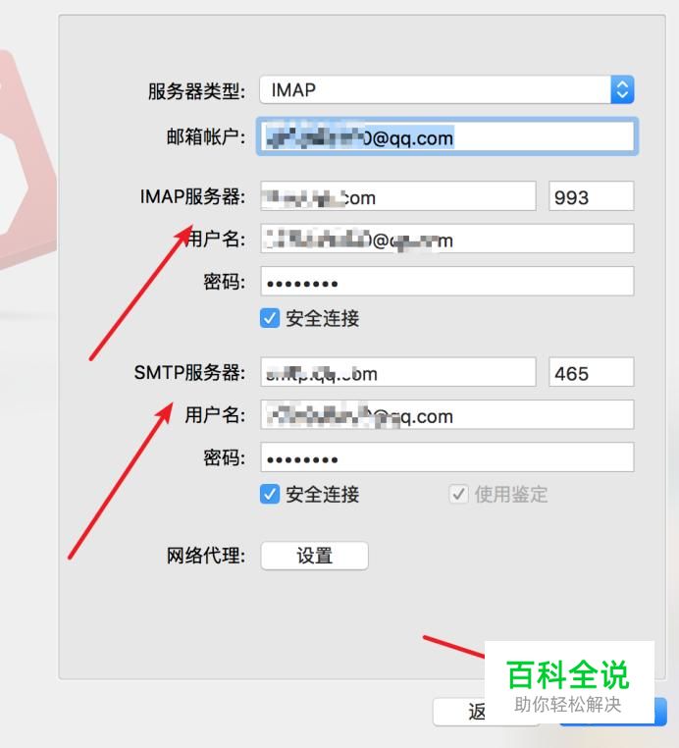This screenshot has height=748, width=679.
Task: Click the IMAP服务器 label text
Action: pyautogui.click(x=192, y=196)
